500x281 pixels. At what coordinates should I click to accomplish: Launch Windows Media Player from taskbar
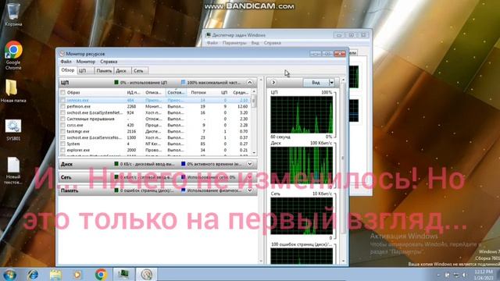pos(77,275)
